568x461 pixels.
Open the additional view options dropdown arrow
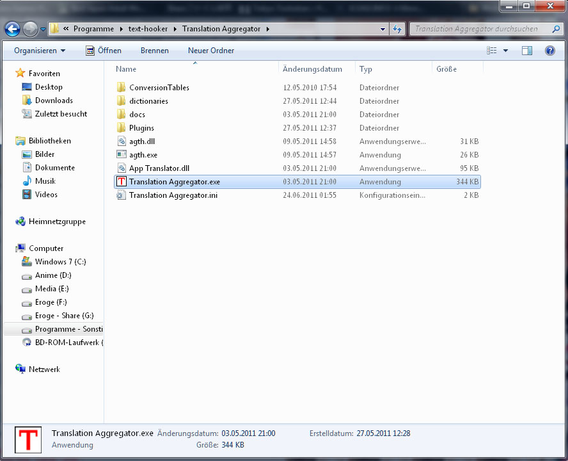[505, 51]
